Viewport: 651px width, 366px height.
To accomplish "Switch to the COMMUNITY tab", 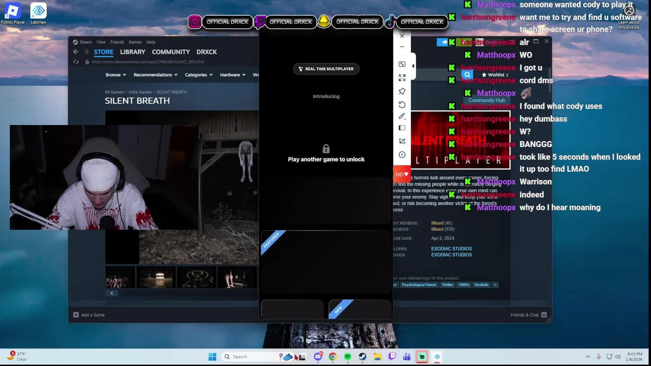I will coord(171,52).
